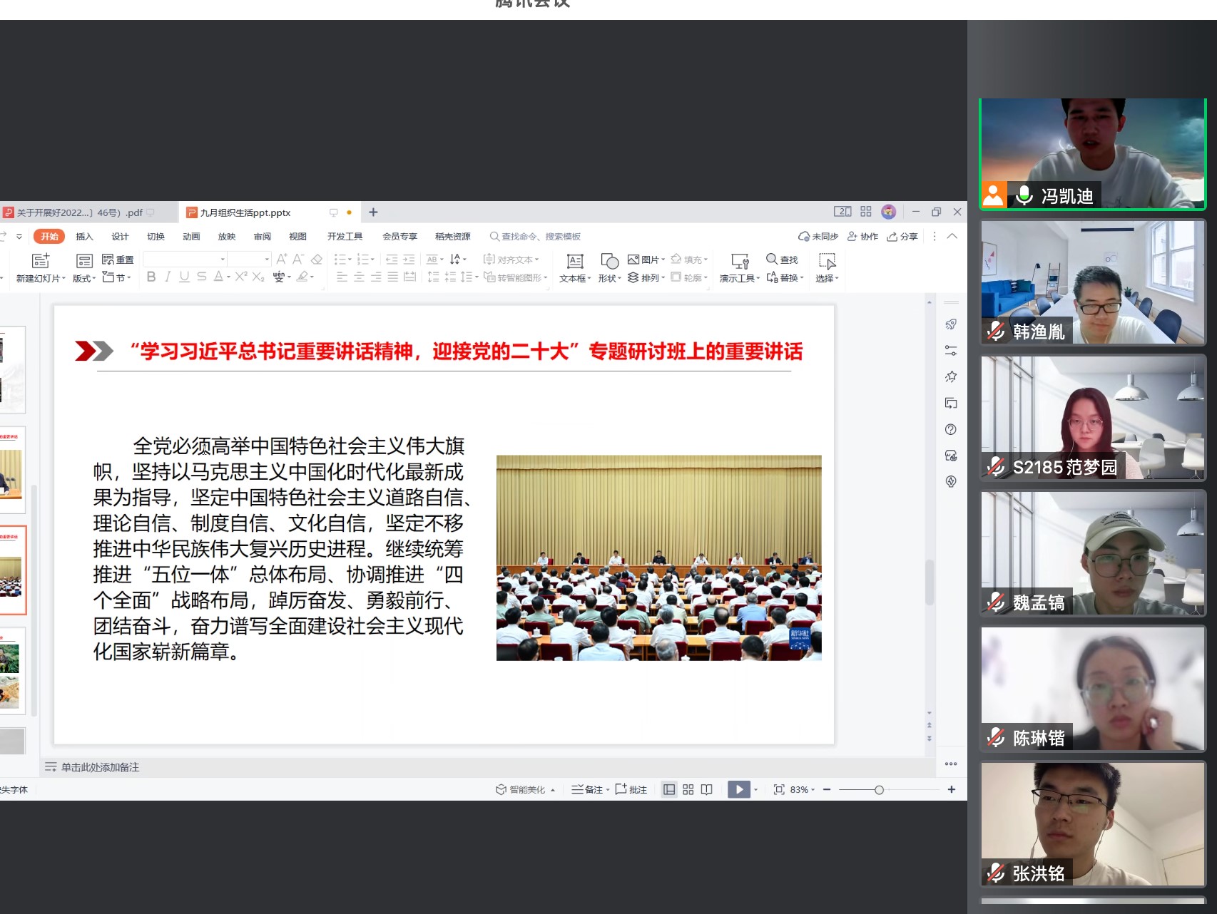Open the 版式 layout dropdown
The height and width of the screenshot is (914, 1217).
point(83,278)
